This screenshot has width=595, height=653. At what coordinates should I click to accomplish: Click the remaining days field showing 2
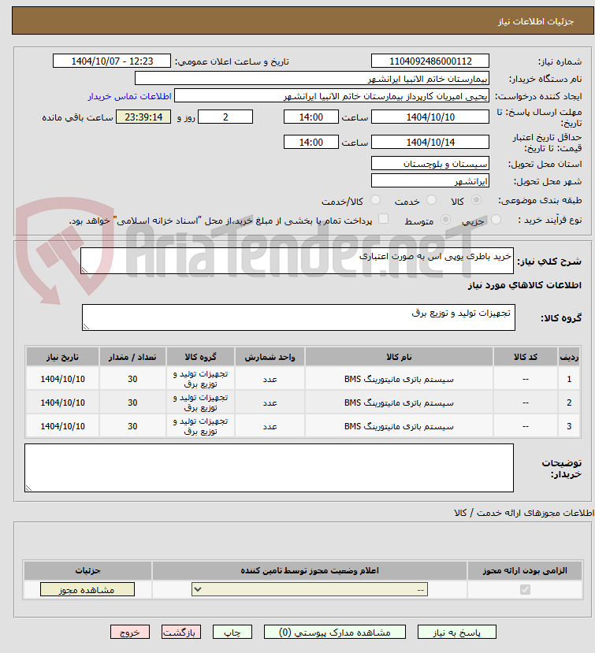click(225, 117)
